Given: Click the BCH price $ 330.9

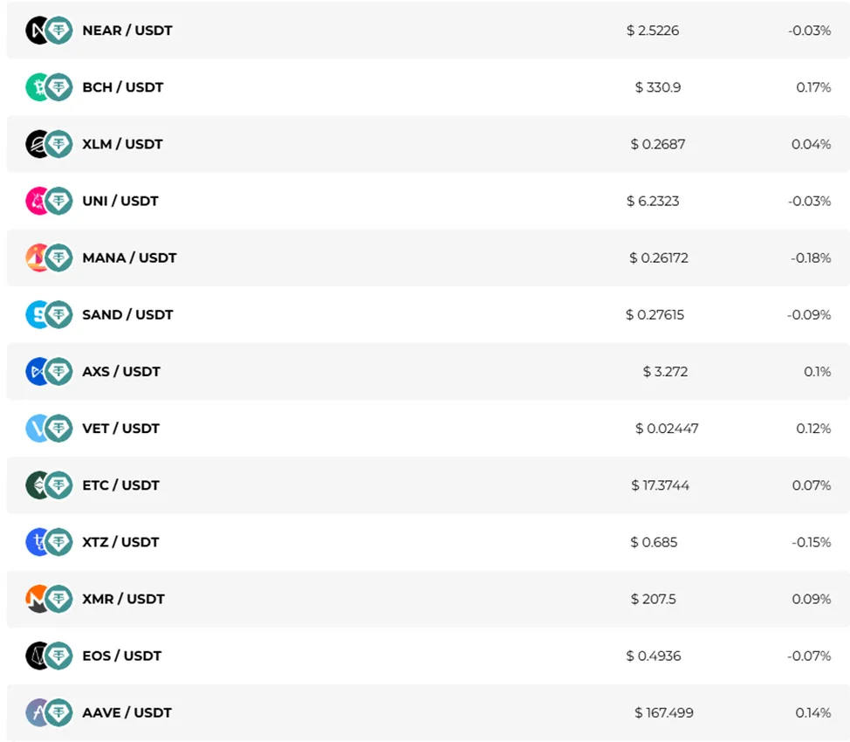Looking at the screenshot, I should (657, 87).
